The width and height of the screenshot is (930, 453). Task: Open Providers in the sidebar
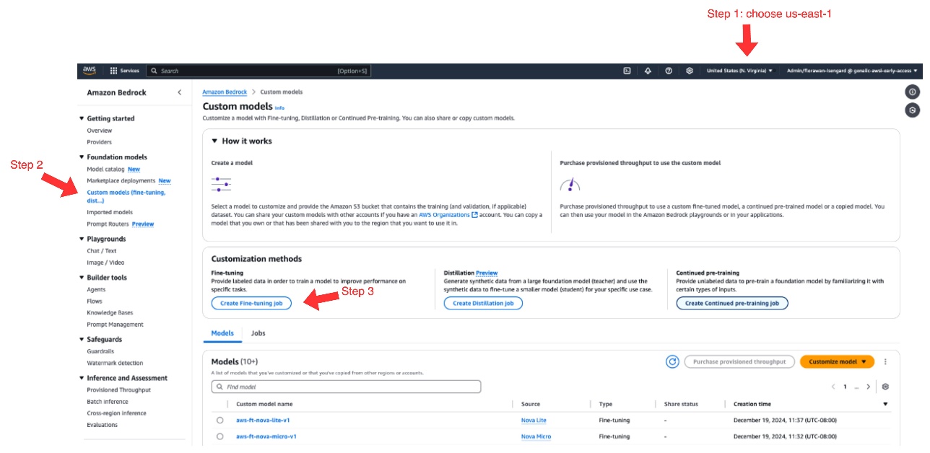point(100,142)
